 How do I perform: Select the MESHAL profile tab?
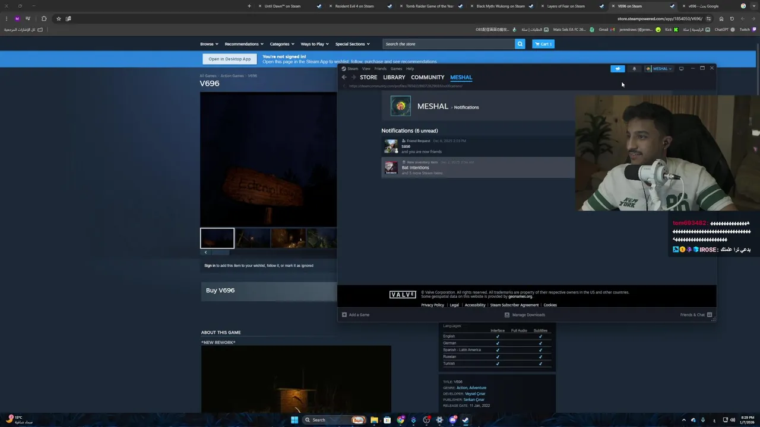point(461,77)
